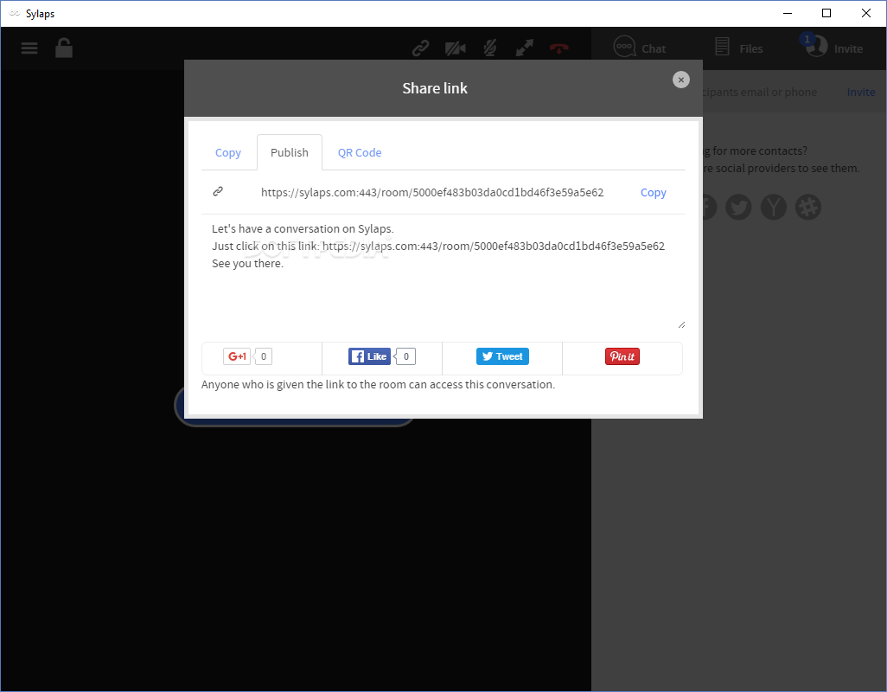Minimize the Sylaps window
Viewport: 887px width, 692px height.
(x=788, y=13)
